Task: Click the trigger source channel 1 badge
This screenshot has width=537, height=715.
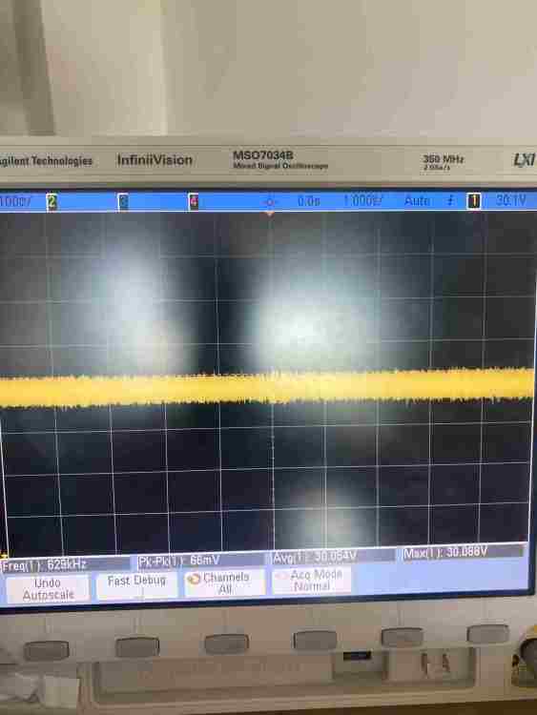Action: coord(474,200)
